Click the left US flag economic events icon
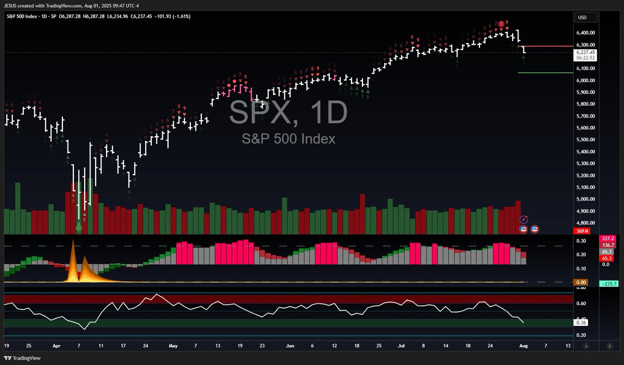624x365 pixels. [x=523, y=229]
